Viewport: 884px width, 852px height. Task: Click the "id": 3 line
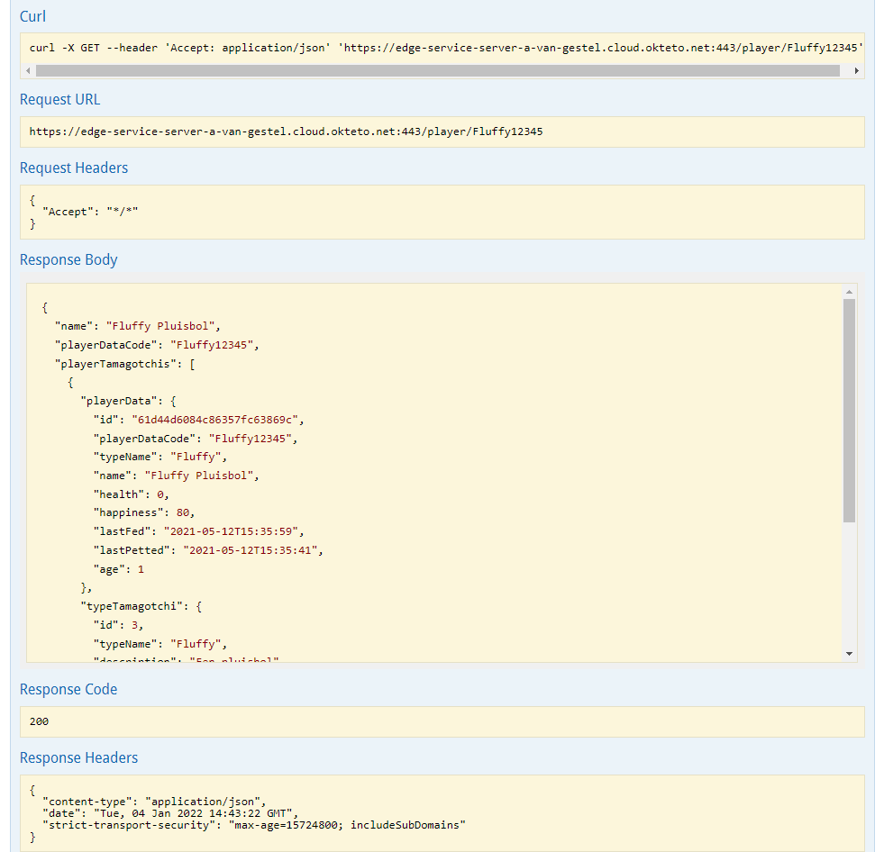118,625
